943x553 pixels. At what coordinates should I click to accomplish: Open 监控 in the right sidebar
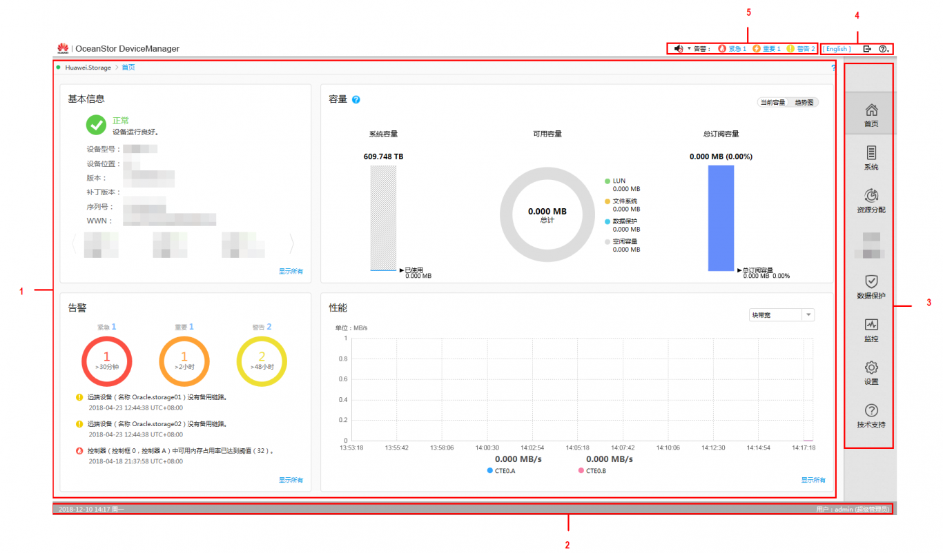(x=871, y=329)
